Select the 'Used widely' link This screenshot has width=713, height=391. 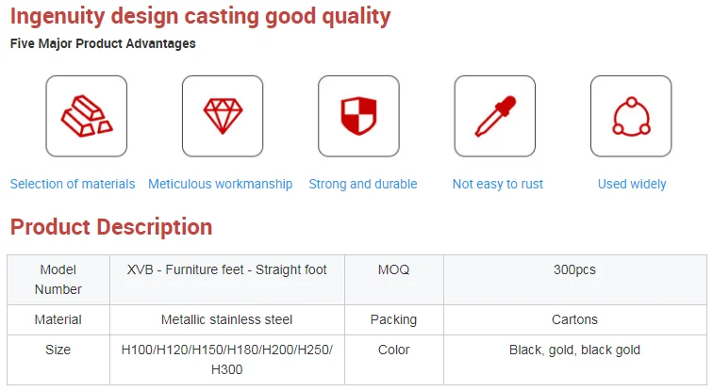click(x=632, y=184)
